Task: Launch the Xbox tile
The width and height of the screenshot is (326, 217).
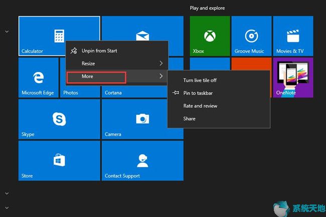Action: pos(210,36)
